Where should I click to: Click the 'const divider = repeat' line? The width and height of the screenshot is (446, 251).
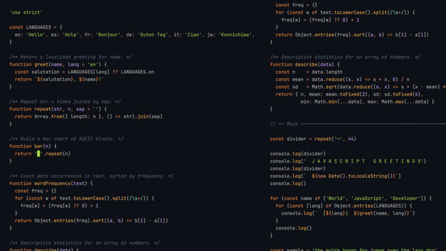click(x=313, y=139)
